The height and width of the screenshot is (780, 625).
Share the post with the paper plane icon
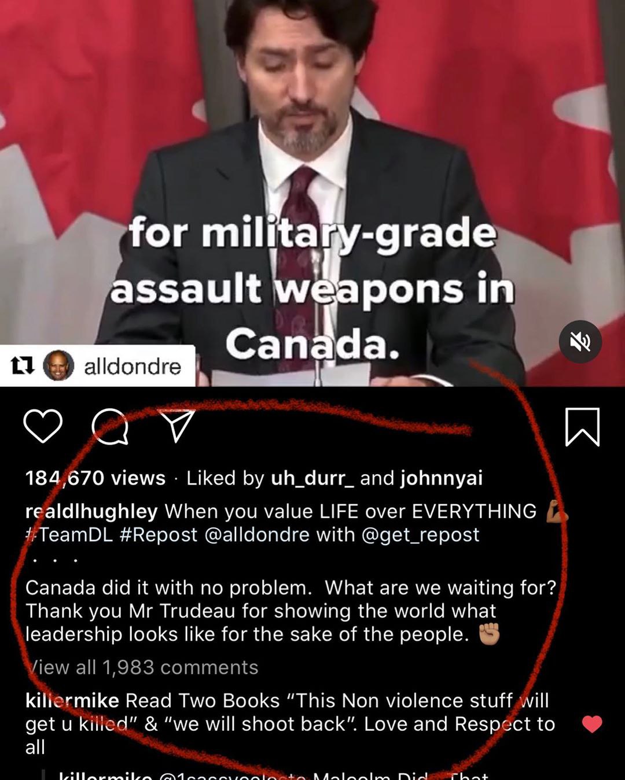[177, 426]
